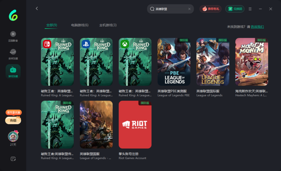
Task: Select League of Legends PBE 美测服 thumbnail
Action: click(x=174, y=62)
